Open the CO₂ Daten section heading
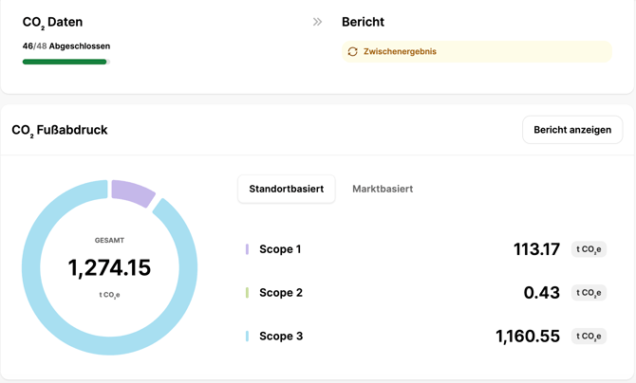This screenshot has width=636, height=383. [x=52, y=22]
